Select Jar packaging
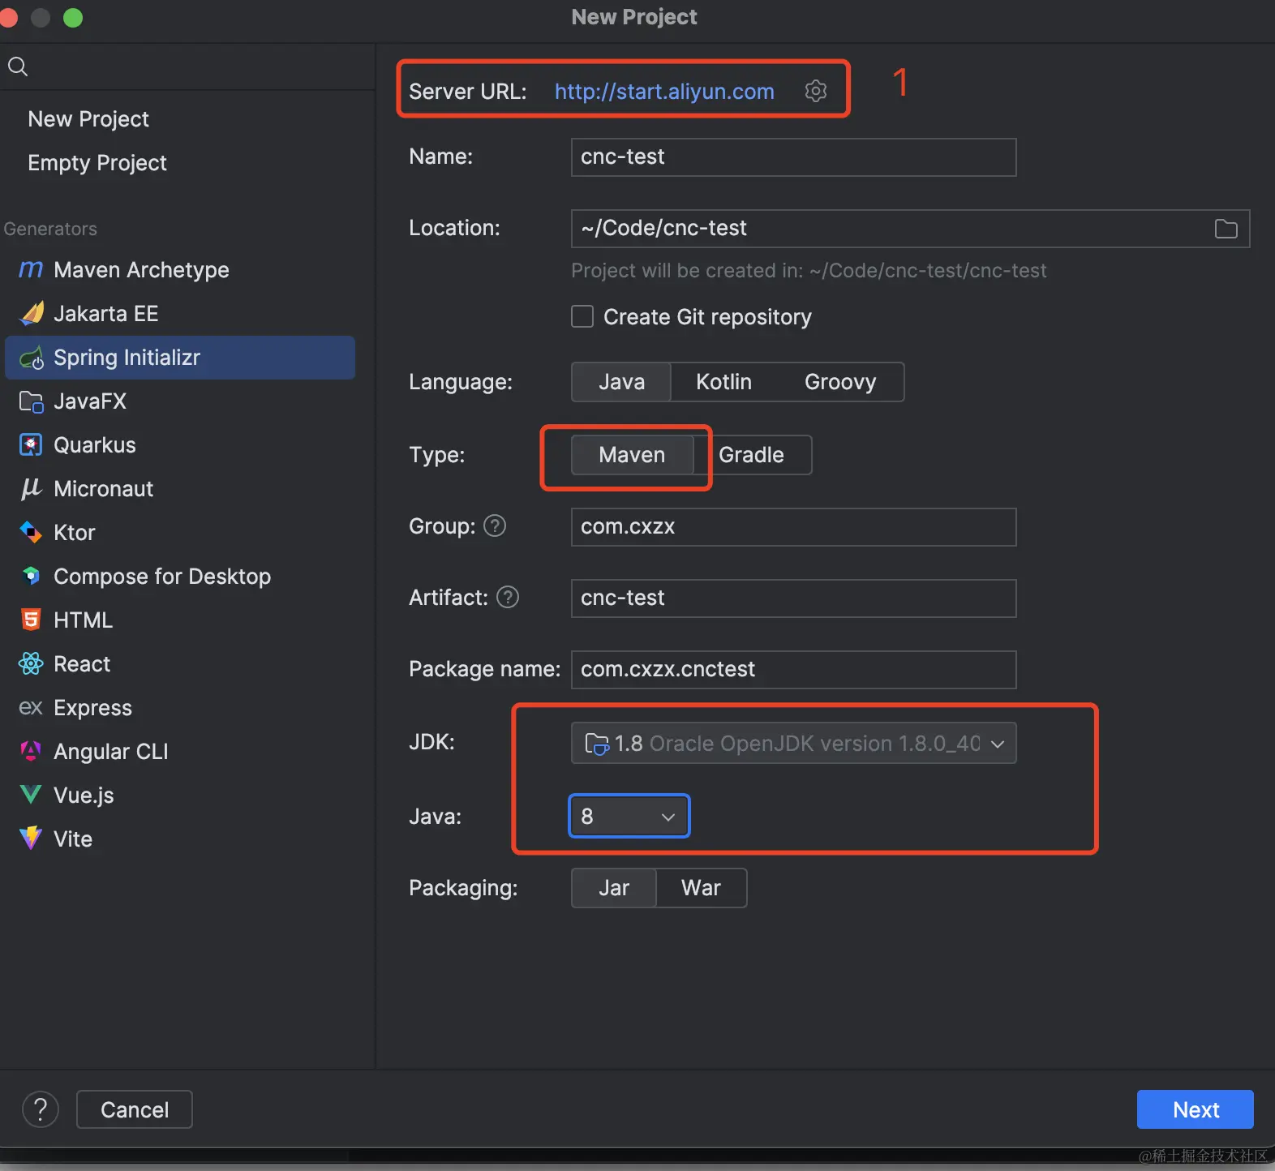This screenshot has width=1275, height=1171. (x=614, y=888)
